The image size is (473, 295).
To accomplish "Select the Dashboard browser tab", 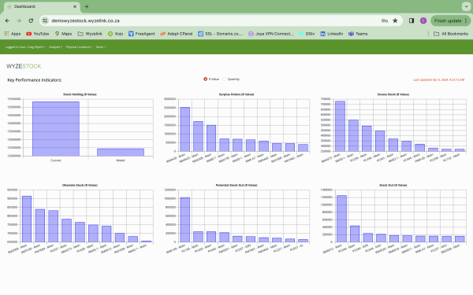I will (x=42, y=6).
